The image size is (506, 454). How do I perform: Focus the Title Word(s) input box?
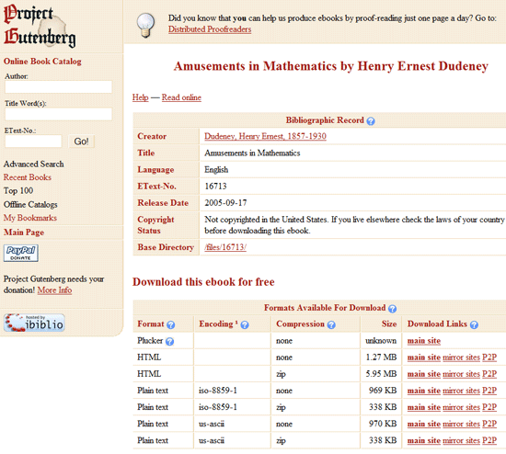[x=58, y=114]
